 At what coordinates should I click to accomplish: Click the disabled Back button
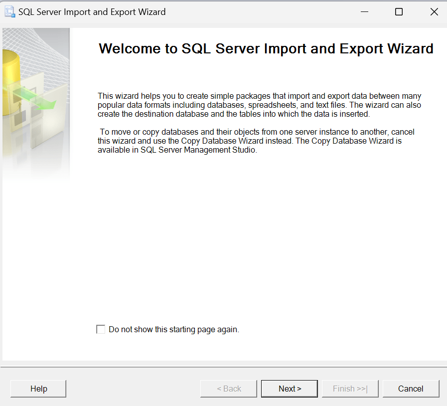click(229, 389)
